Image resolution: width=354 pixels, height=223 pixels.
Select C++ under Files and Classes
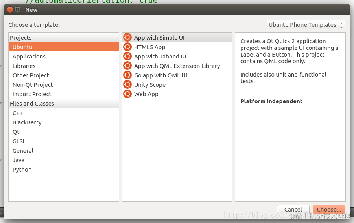(x=64, y=113)
